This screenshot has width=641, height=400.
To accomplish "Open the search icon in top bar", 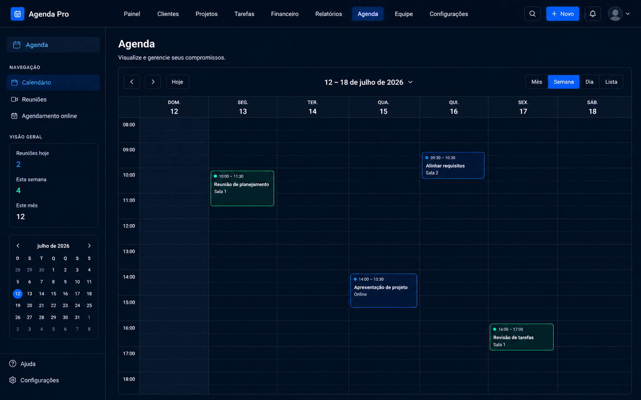I will (532, 14).
